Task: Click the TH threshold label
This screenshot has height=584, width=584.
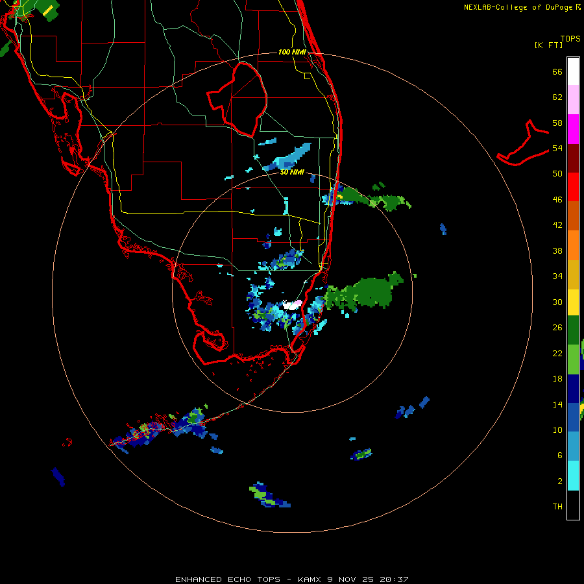Action: pos(557,507)
